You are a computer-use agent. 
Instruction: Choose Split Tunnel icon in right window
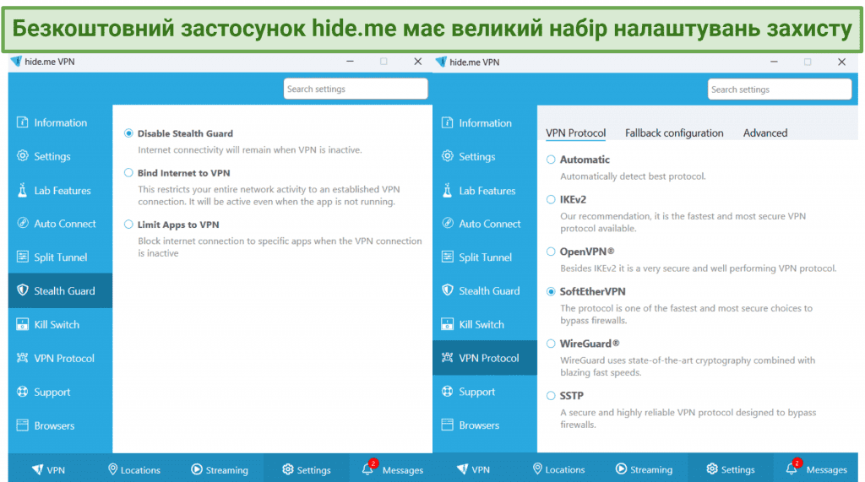click(x=448, y=257)
